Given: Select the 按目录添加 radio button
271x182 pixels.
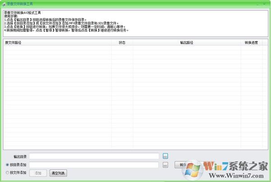Looking at the screenshot, I should point(7,165).
